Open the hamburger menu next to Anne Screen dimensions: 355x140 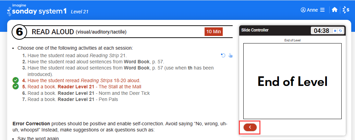tap(322, 10)
